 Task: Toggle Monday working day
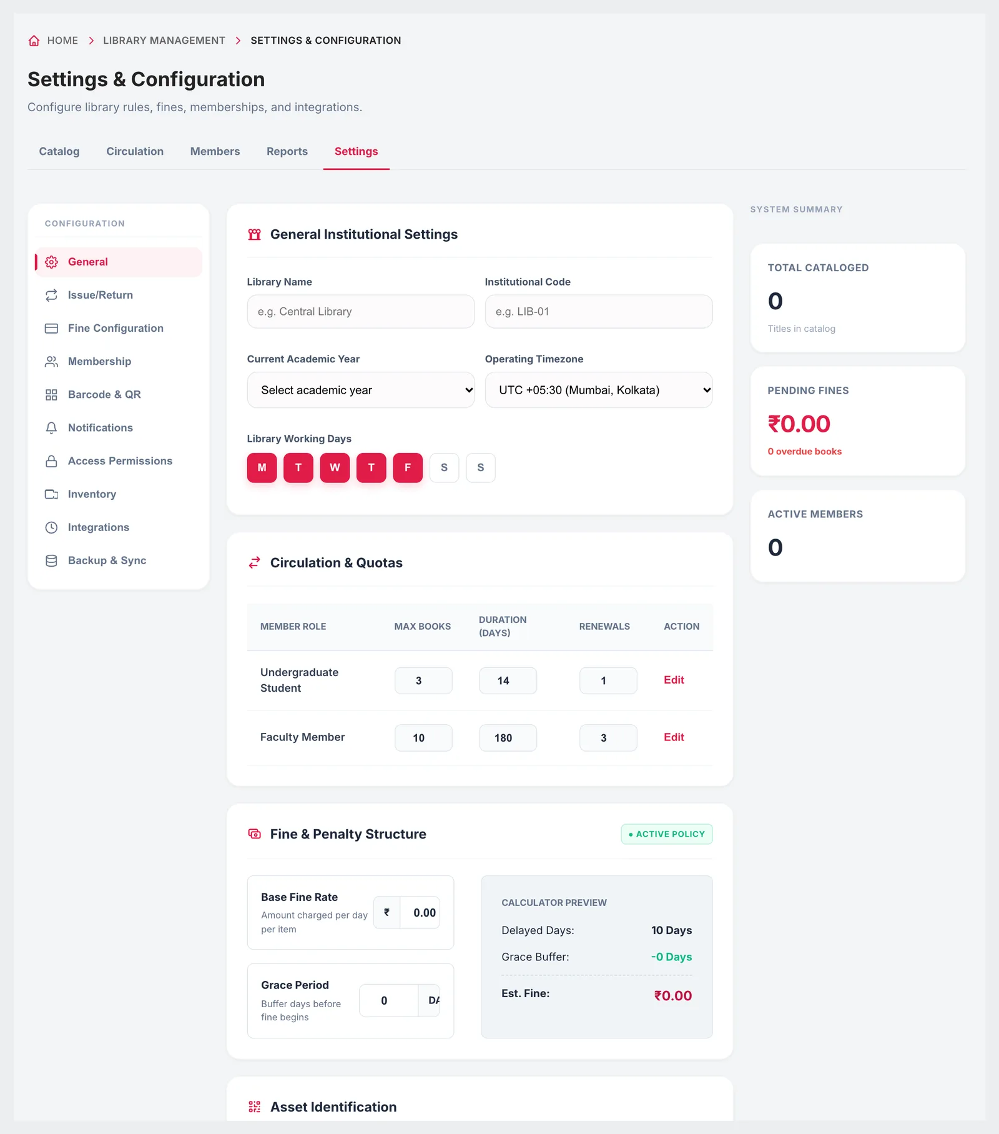tap(262, 468)
